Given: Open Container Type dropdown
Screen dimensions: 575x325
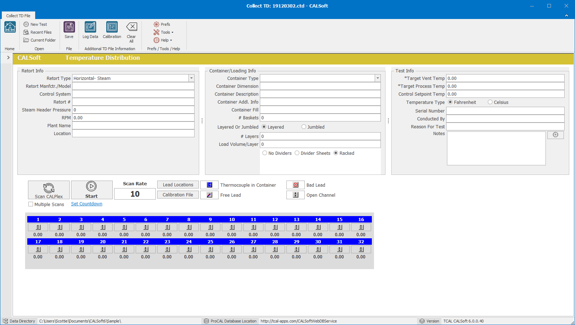Looking at the screenshot, I should 378,78.
